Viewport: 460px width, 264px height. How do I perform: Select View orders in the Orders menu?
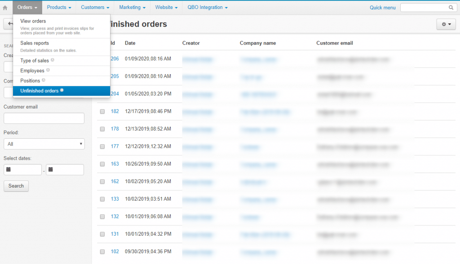coord(33,21)
